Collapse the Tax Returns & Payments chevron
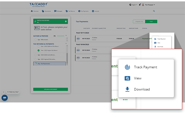 click(66, 43)
